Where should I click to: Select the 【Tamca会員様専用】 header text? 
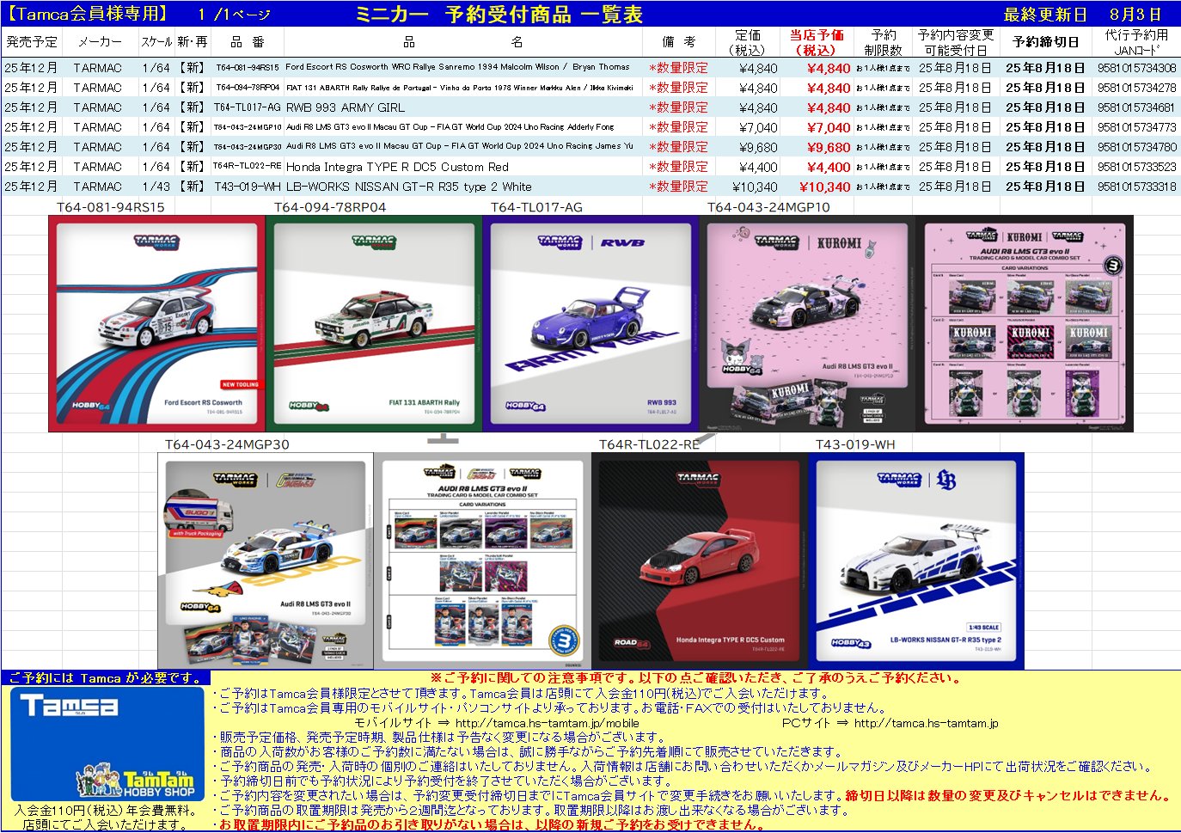(x=86, y=14)
